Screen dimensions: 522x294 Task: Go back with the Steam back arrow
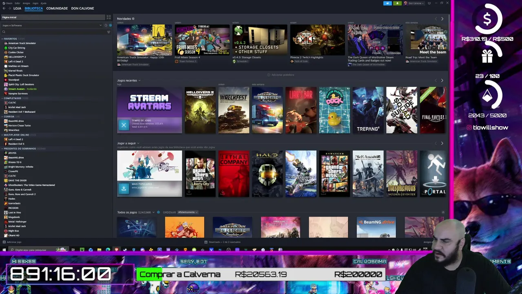click(4, 8)
